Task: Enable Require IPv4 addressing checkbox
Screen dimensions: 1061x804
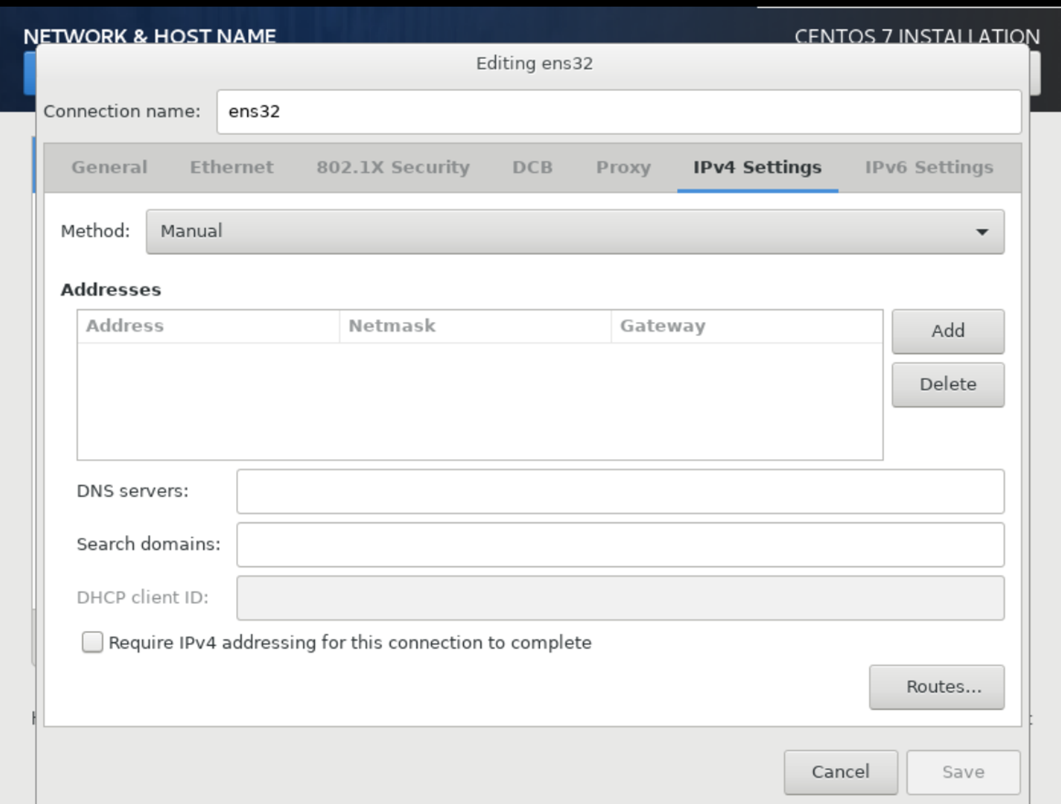Action: coord(92,642)
